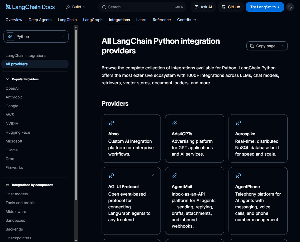Open the NVIDIA provider link
This screenshot has width=300, height=242.
pyautogui.click(x=12, y=124)
